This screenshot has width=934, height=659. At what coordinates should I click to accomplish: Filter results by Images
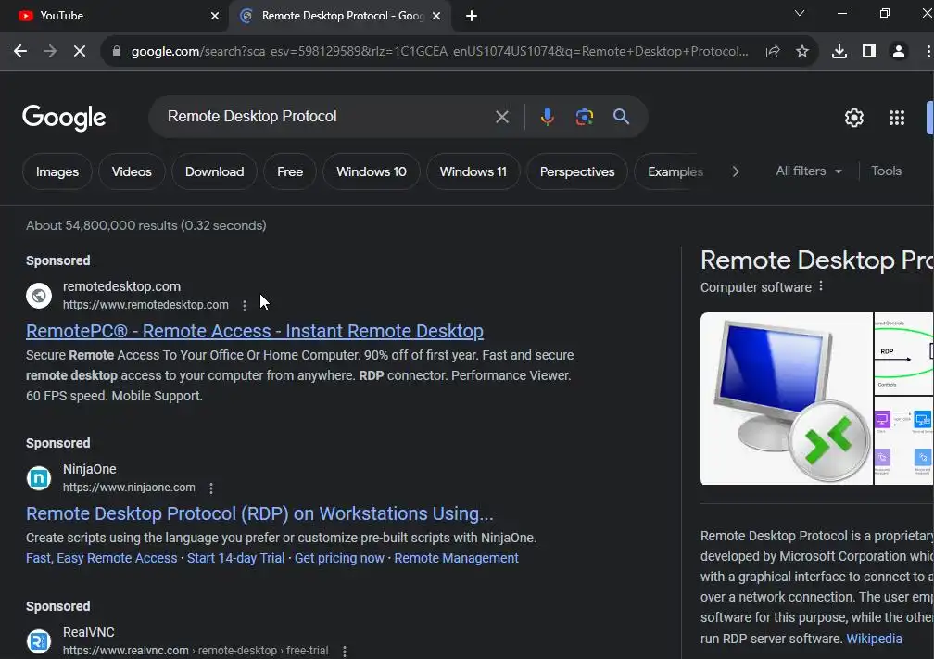tap(57, 171)
